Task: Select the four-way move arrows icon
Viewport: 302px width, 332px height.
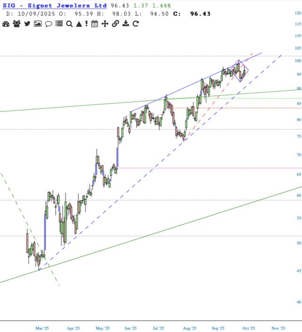Action: coord(105,24)
